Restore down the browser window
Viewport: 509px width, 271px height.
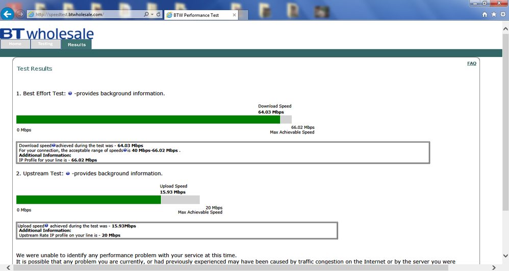click(485, 3)
